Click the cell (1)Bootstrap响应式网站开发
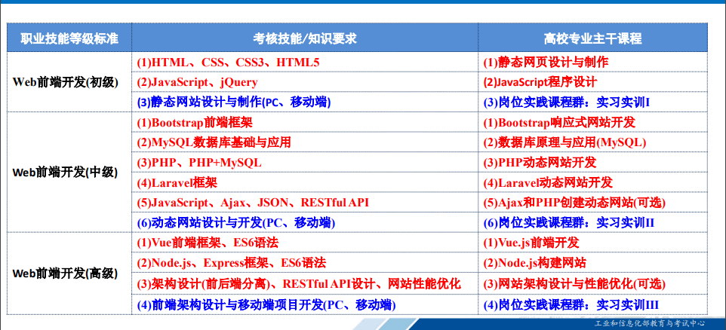The height and width of the screenshot is (330, 726). (592, 122)
